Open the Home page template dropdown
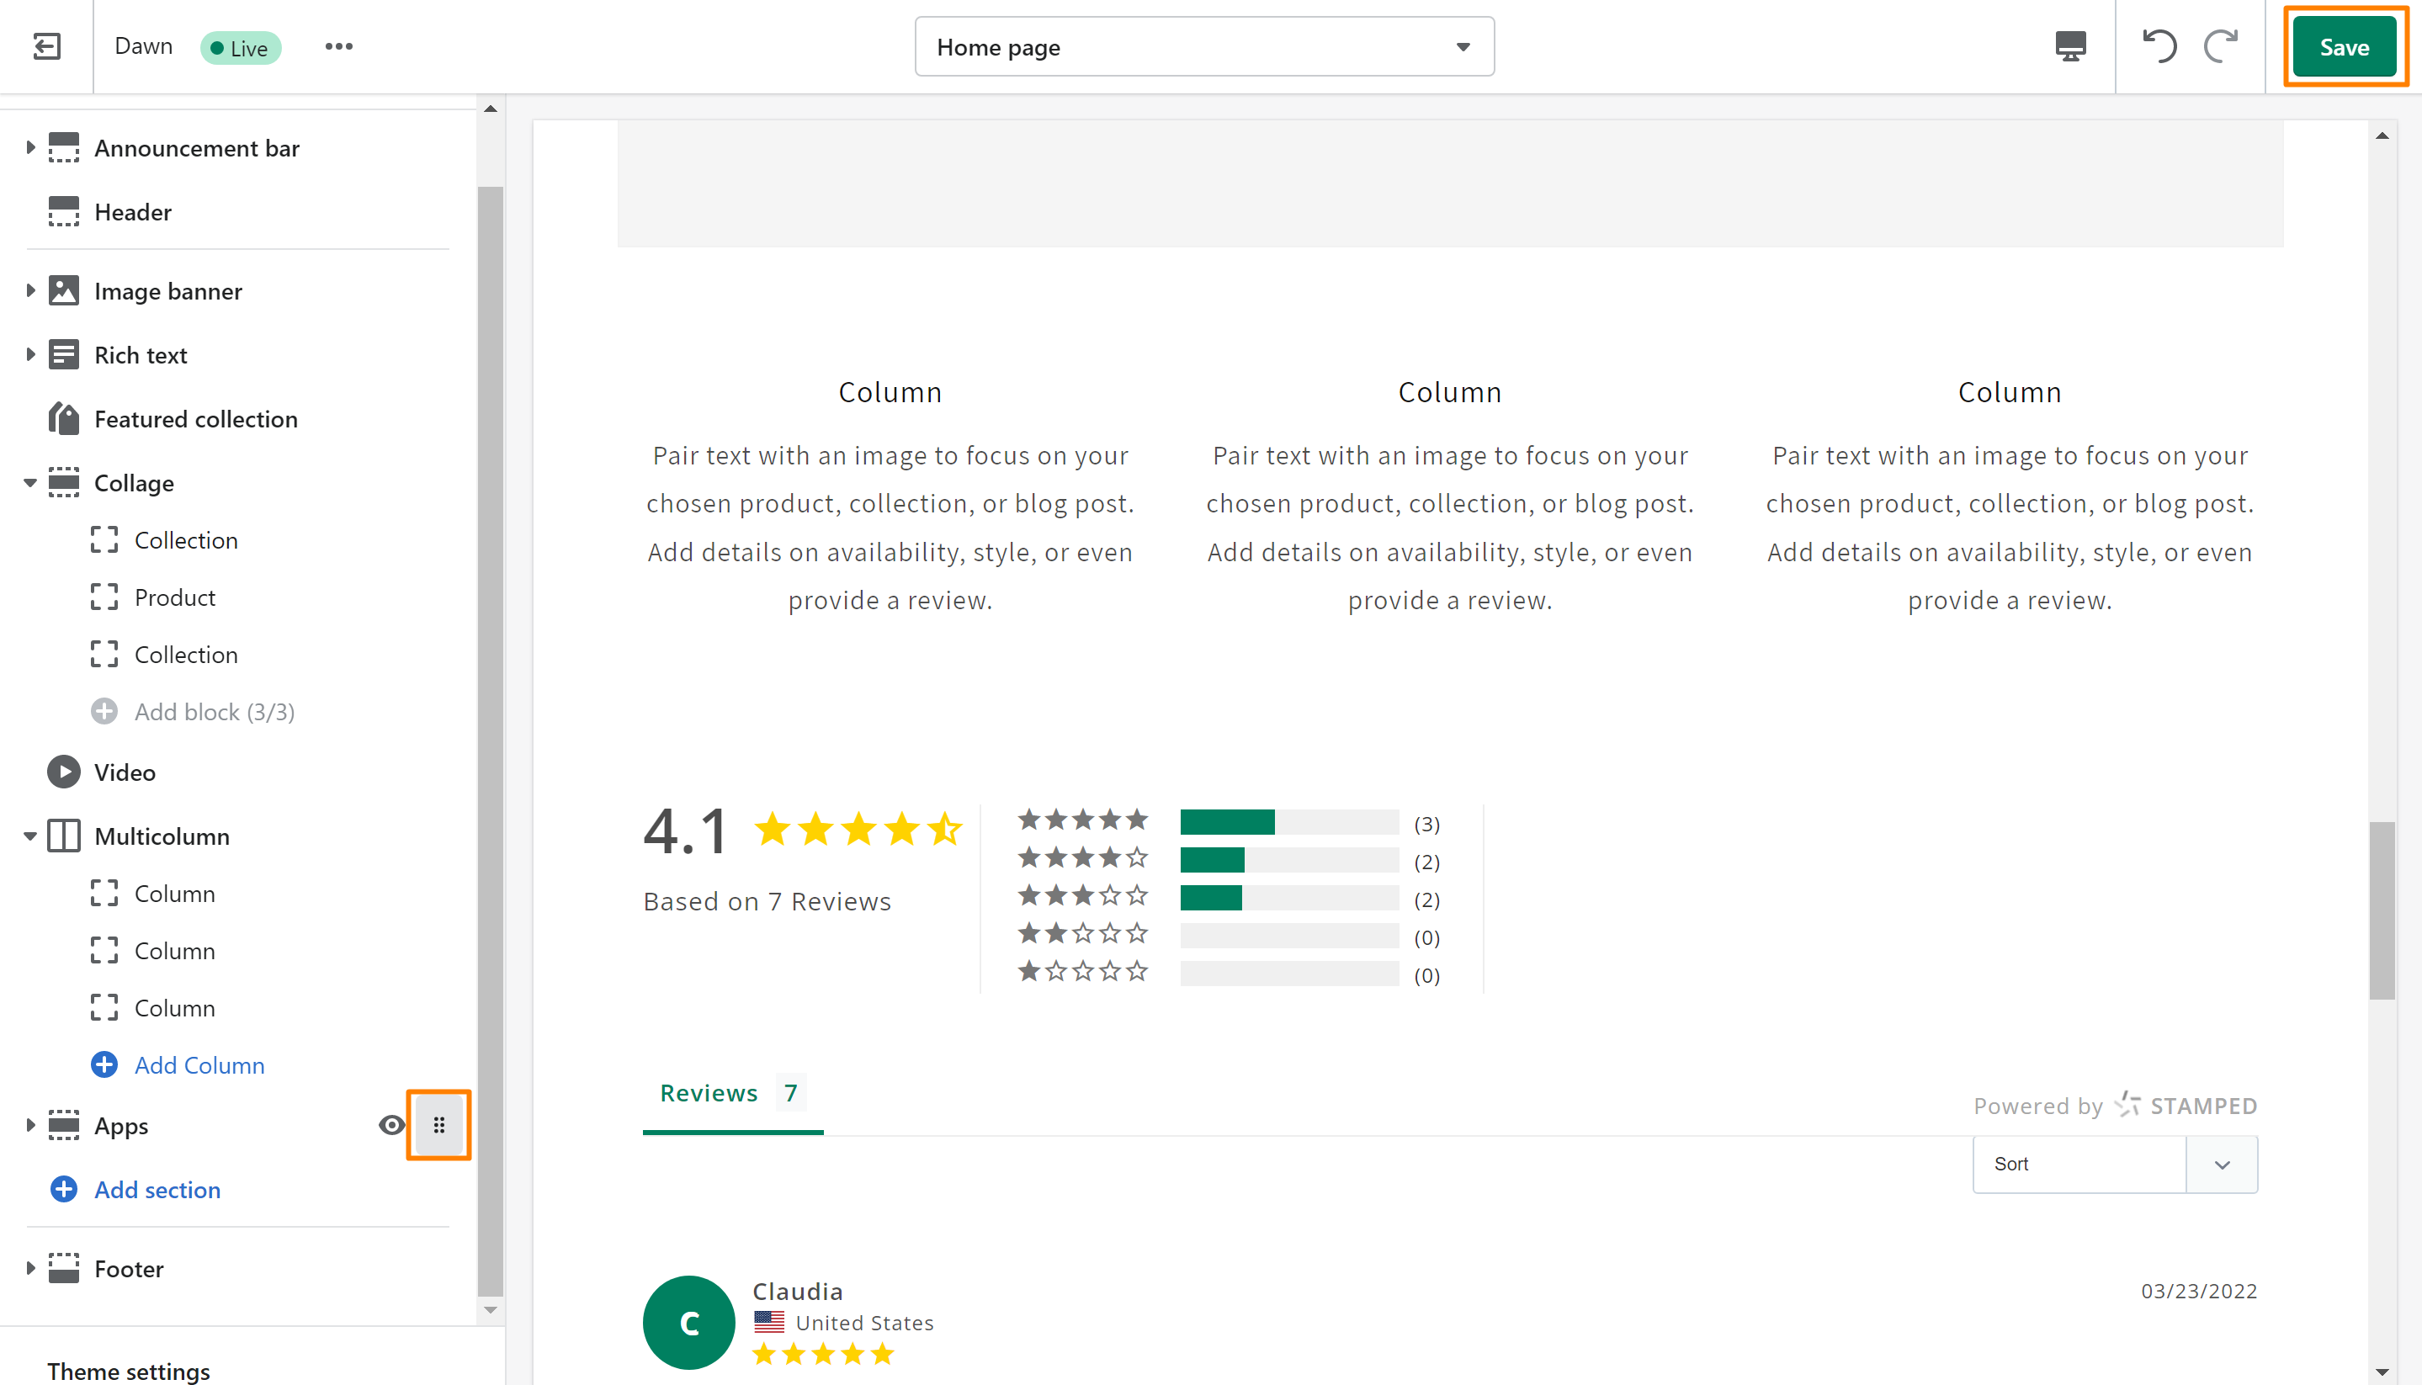 click(1203, 46)
